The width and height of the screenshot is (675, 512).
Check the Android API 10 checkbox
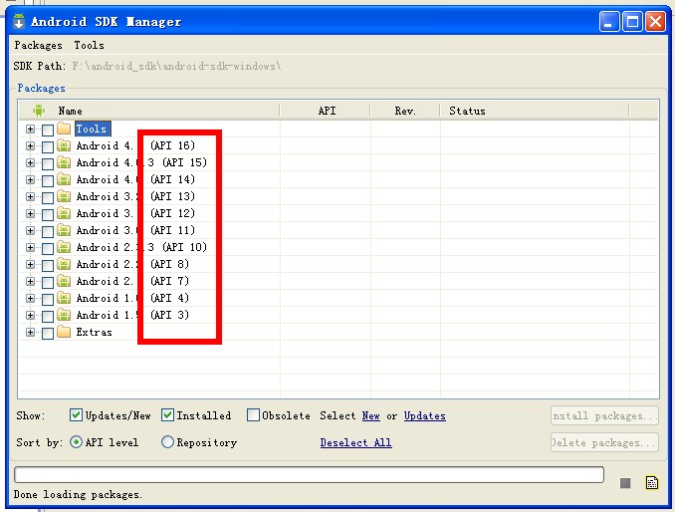click(48, 248)
